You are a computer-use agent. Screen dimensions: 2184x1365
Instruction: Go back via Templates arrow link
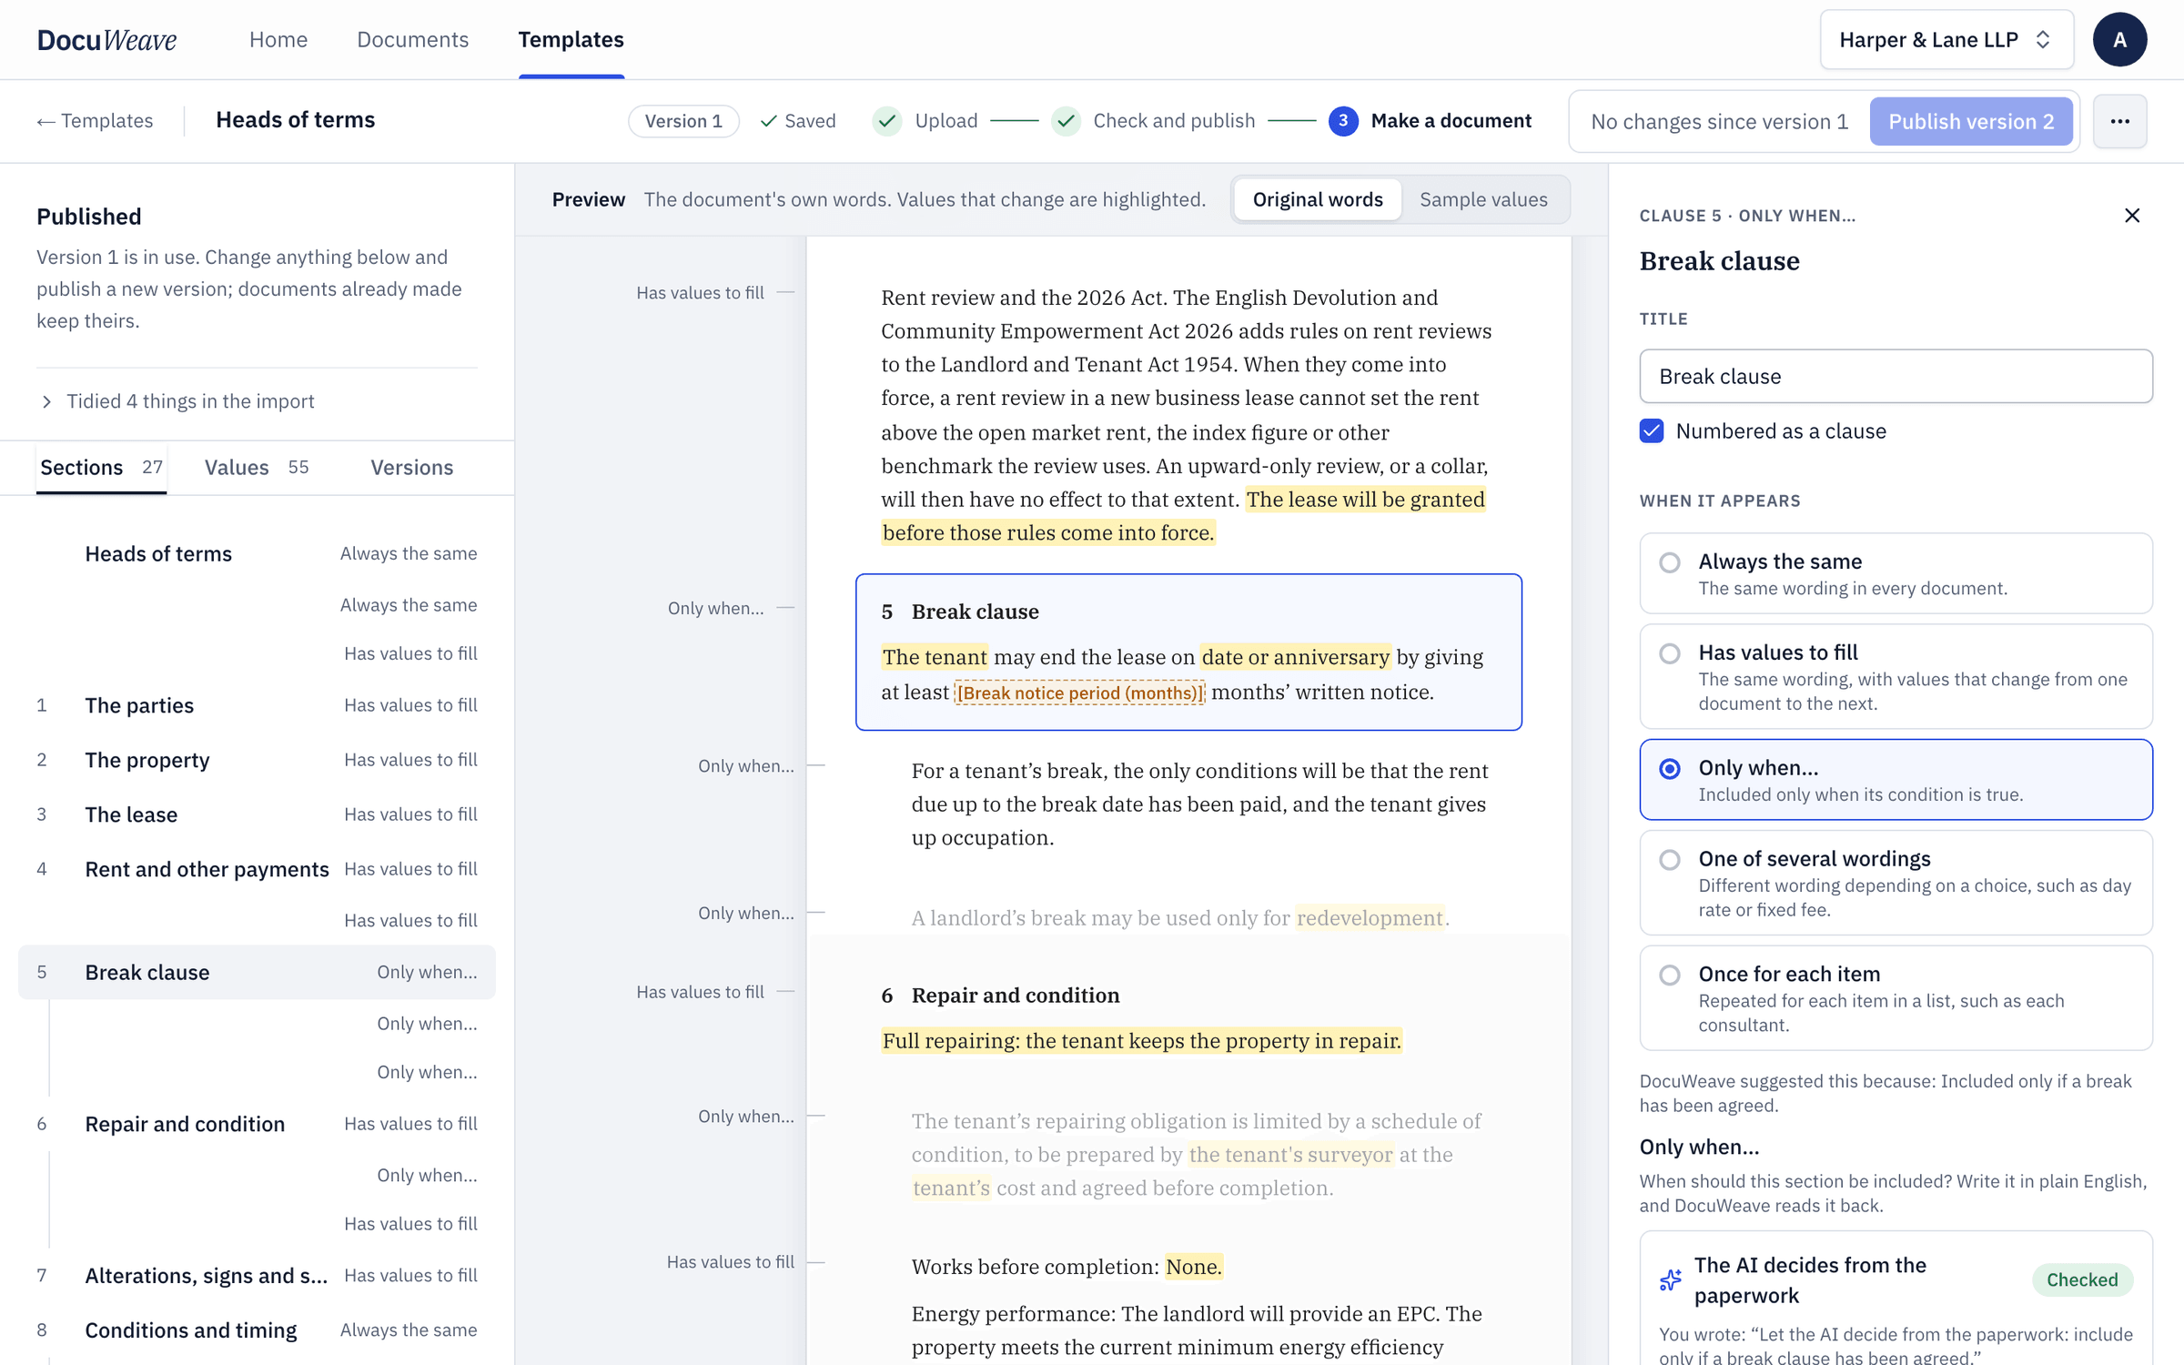click(95, 121)
